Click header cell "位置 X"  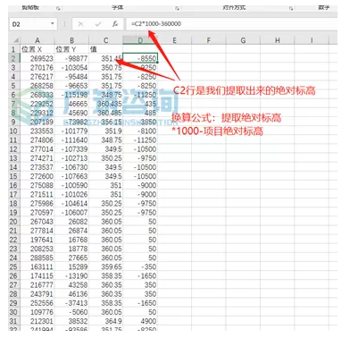tap(37, 49)
